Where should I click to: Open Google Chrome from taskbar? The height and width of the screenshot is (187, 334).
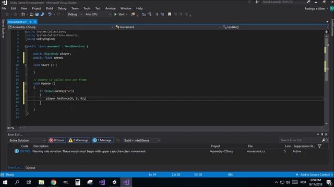pyautogui.click(x=53, y=182)
